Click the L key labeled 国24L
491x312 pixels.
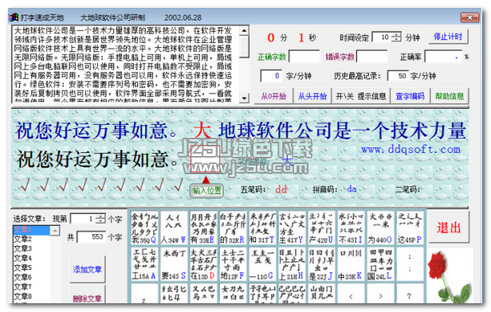tap(380, 264)
